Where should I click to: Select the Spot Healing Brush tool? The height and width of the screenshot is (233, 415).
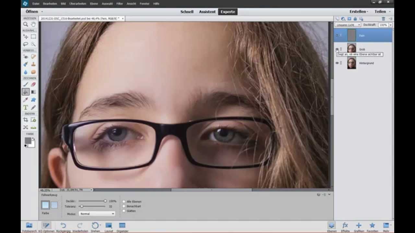(x=33, y=57)
